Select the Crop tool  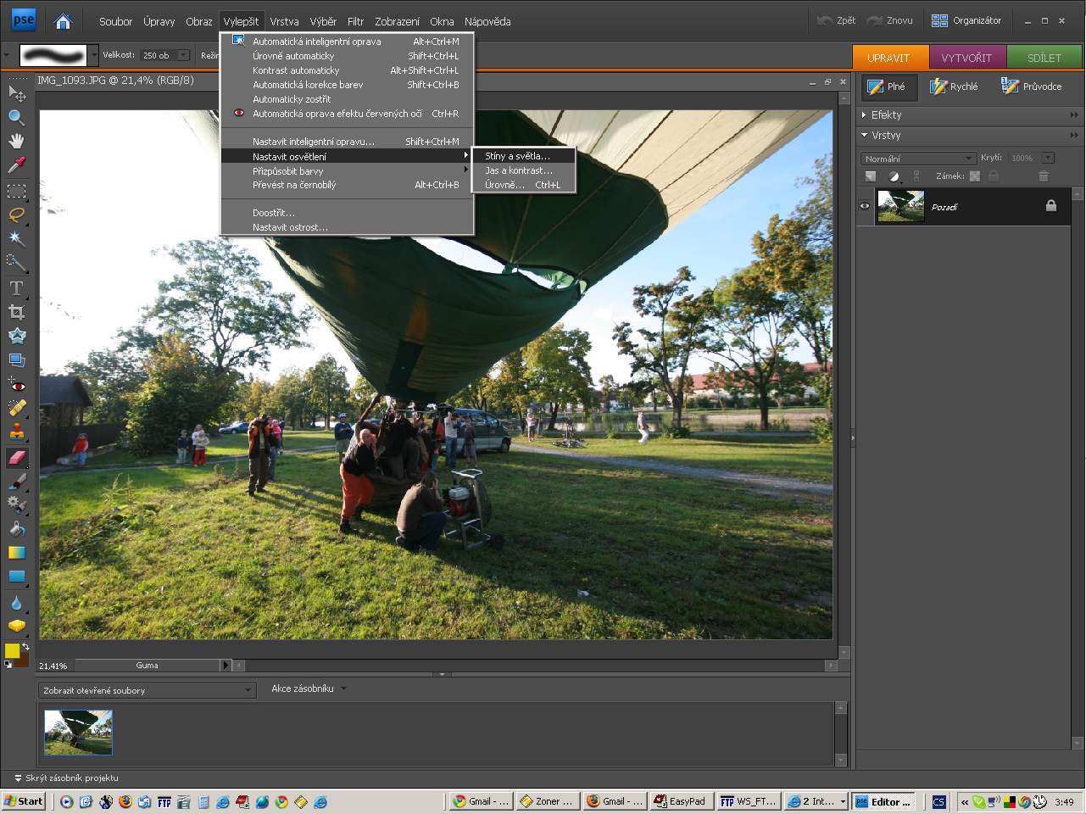[x=16, y=312]
